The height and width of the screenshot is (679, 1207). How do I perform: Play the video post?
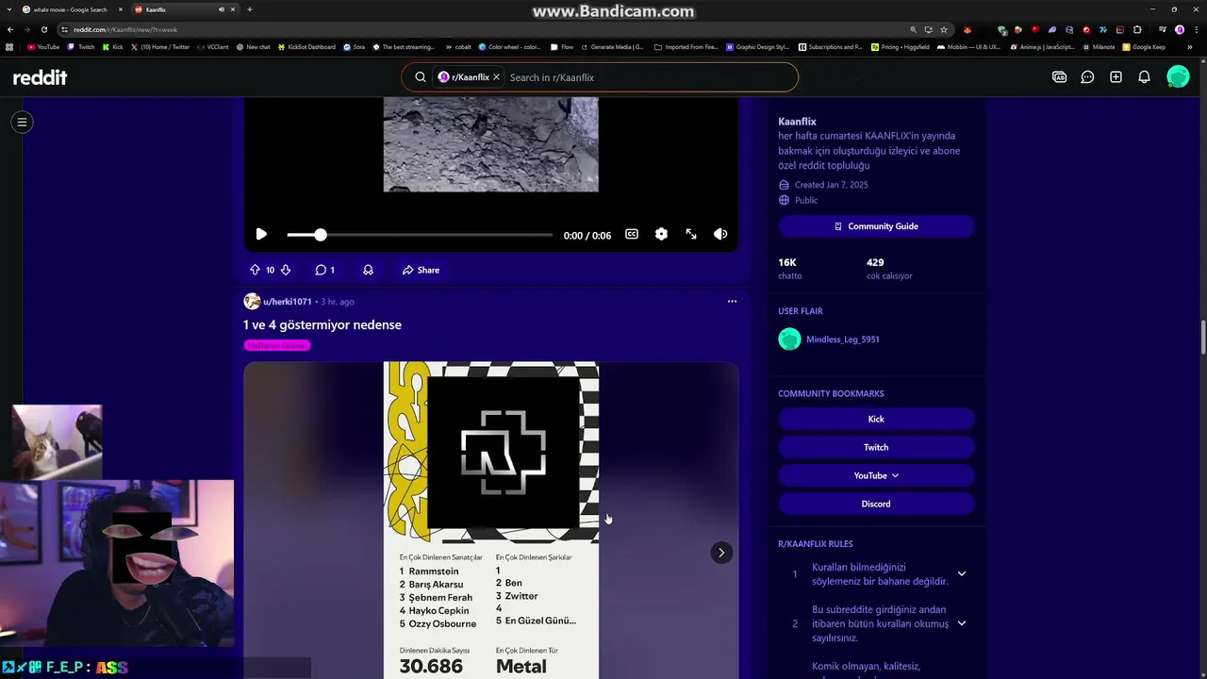coord(261,234)
